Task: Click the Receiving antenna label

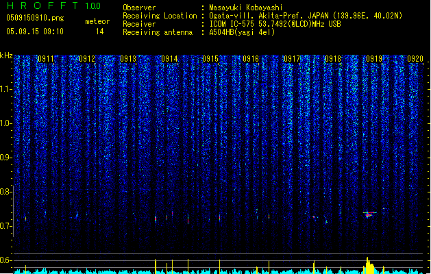Action: 158,32
